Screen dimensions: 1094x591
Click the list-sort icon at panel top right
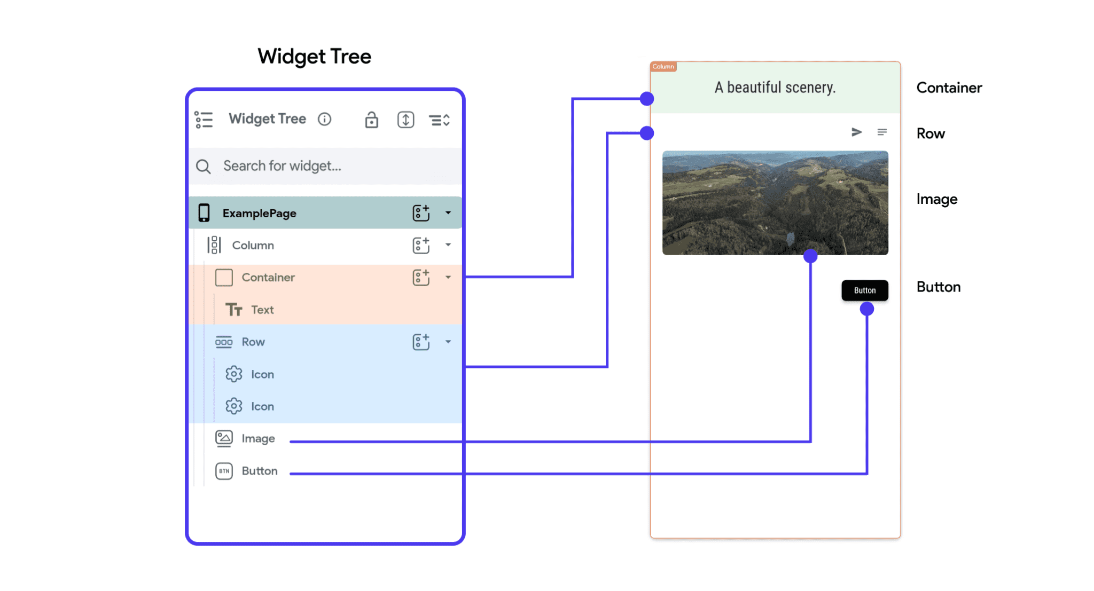click(440, 120)
